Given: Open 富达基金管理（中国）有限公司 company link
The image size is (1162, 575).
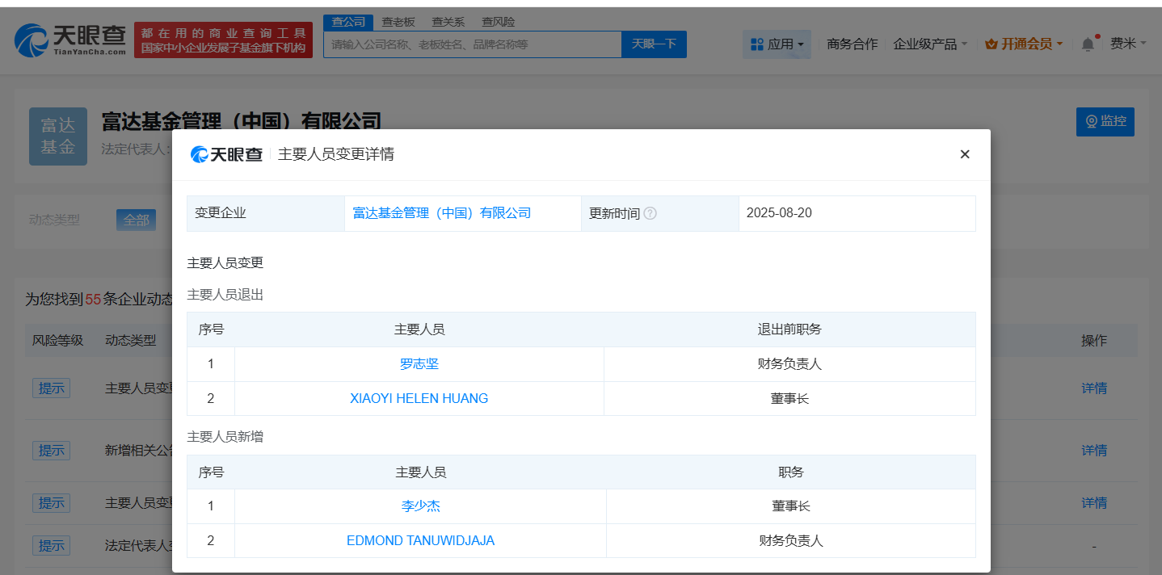Looking at the screenshot, I should (x=443, y=212).
